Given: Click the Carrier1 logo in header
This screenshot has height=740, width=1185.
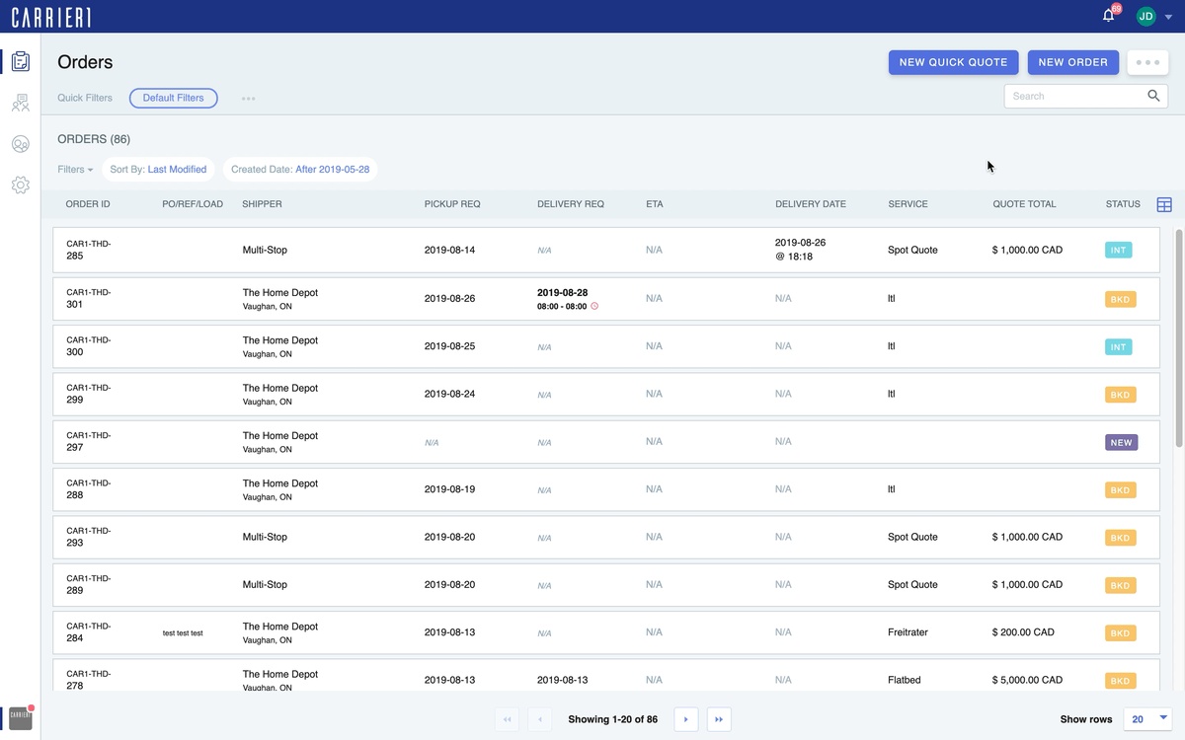Looking at the screenshot, I should click(50, 16).
